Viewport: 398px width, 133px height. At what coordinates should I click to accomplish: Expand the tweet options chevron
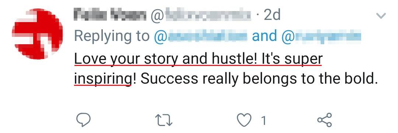click(381, 16)
